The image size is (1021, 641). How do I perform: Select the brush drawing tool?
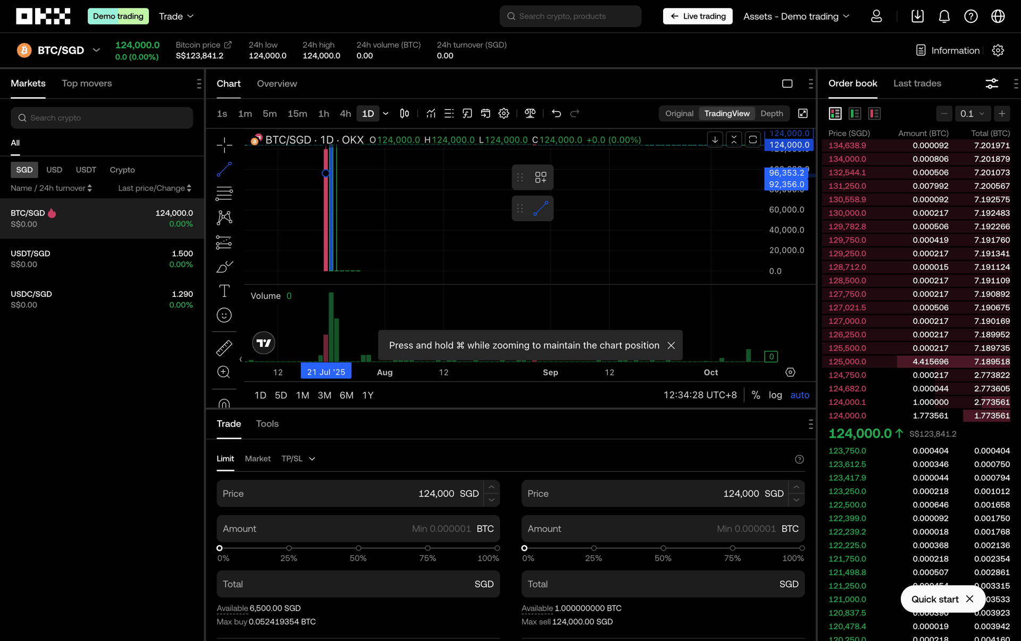(x=224, y=267)
